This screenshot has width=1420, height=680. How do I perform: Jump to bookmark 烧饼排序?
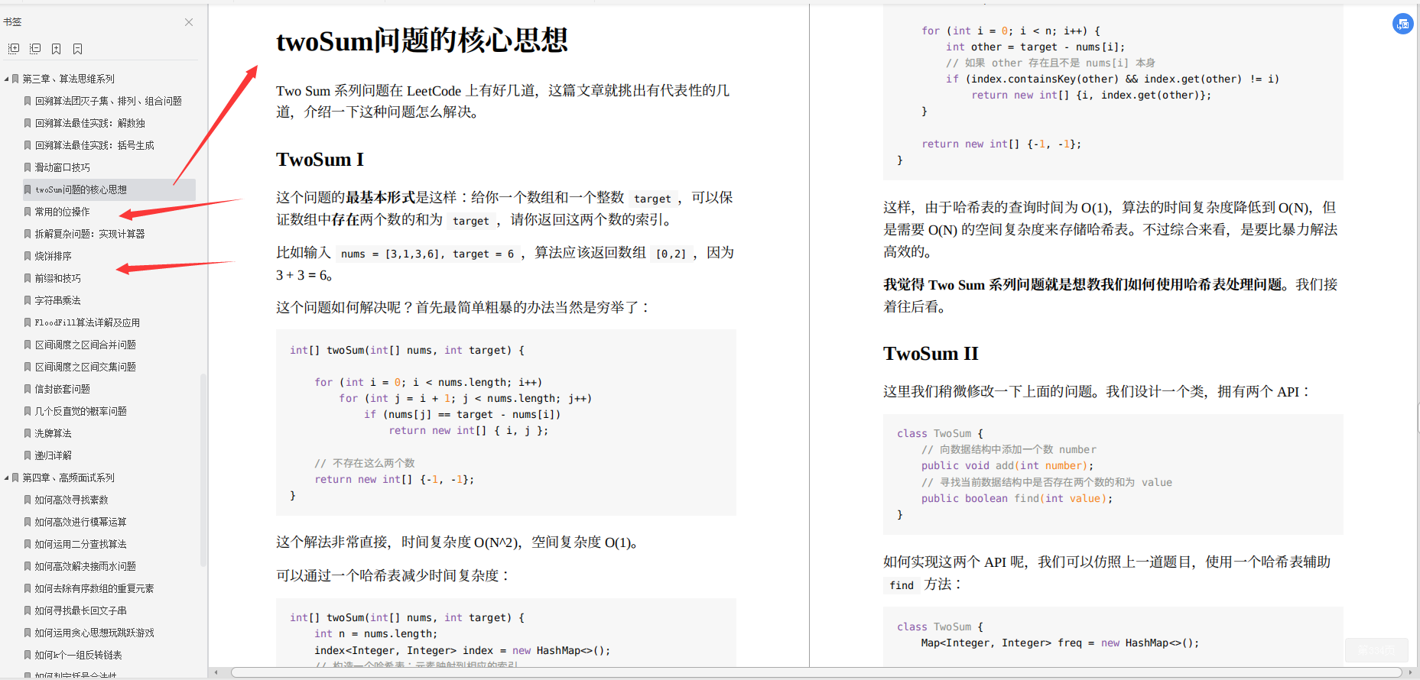(x=53, y=256)
